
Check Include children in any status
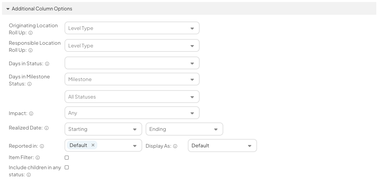click(67, 167)
